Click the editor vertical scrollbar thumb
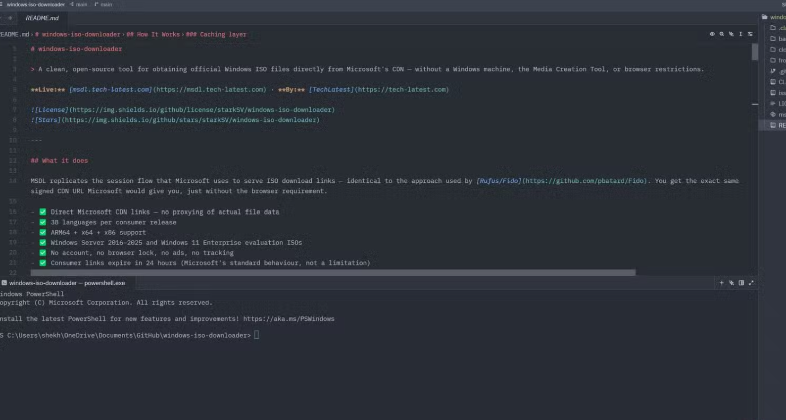786x420 pixels. click(x=755, y=52)
